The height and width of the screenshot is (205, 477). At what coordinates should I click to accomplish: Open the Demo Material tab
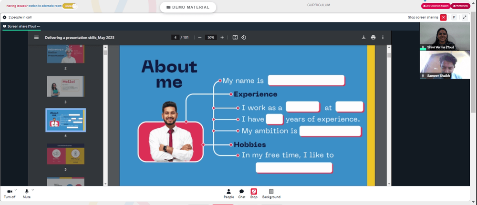[x=188, y=7]
